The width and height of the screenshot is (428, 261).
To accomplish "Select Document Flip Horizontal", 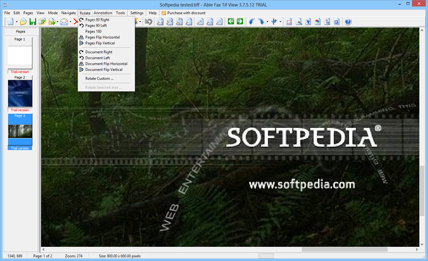I will tap(106, 64).
